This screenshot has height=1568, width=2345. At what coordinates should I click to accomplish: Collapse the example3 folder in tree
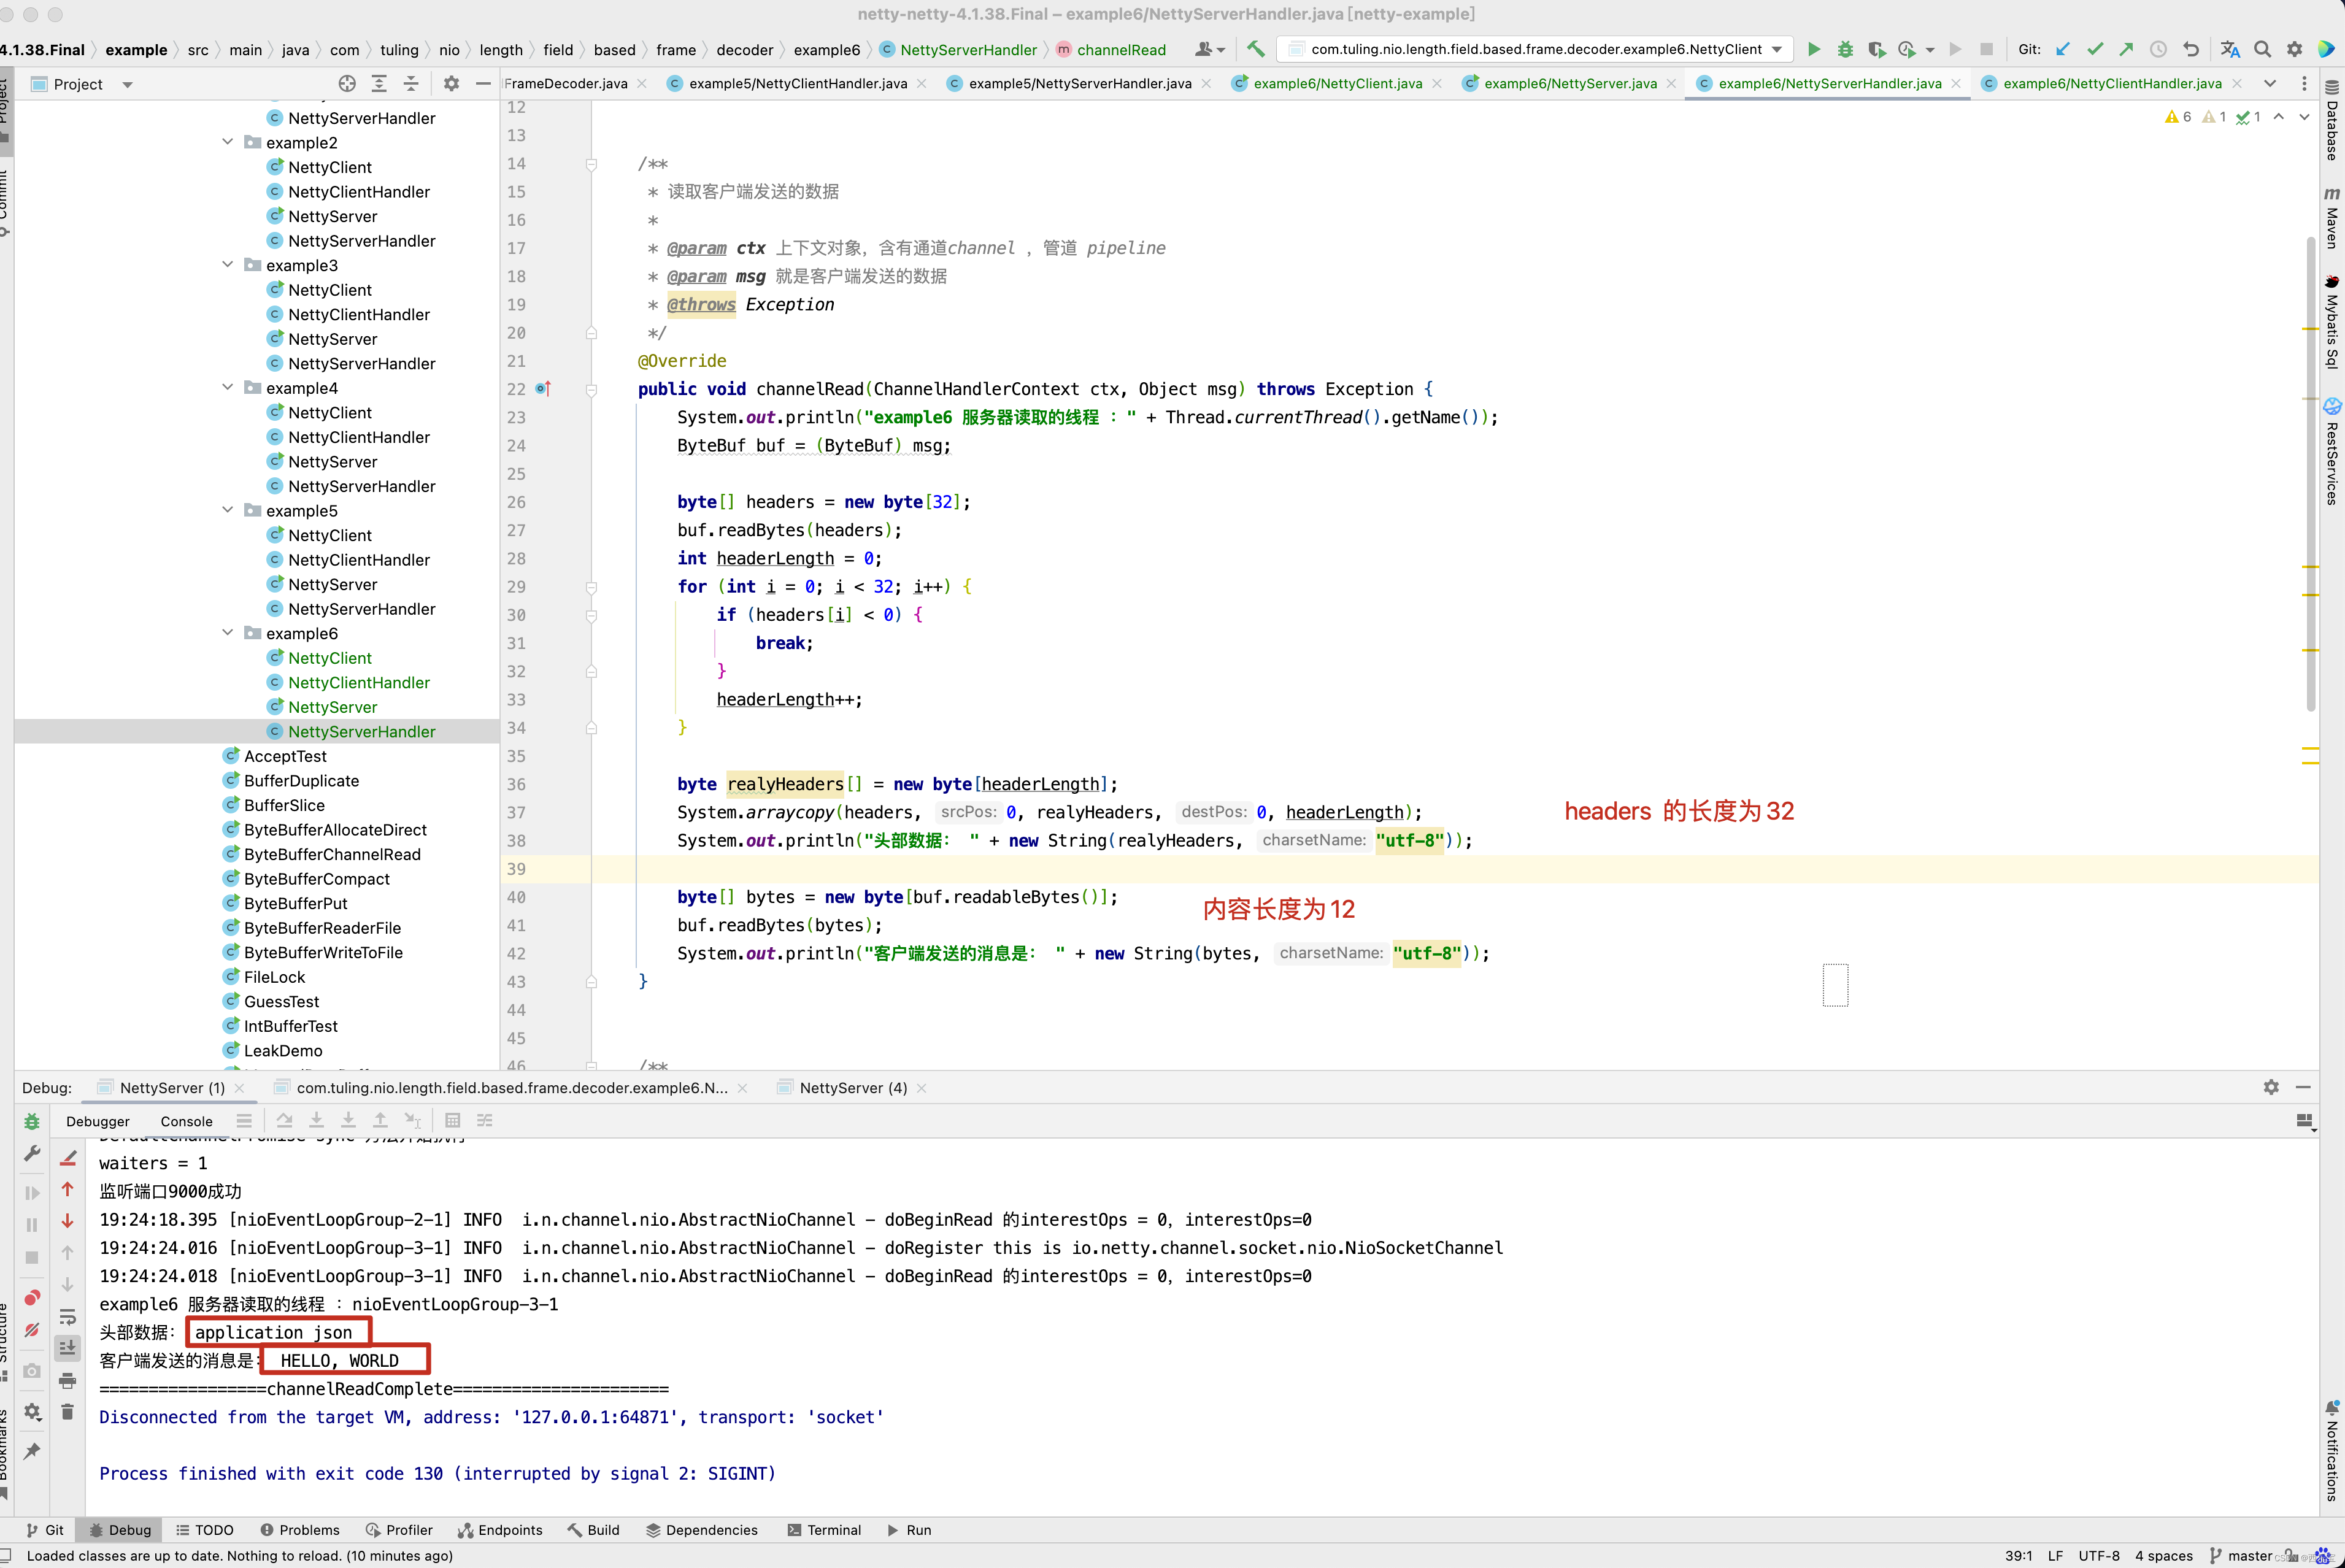(227, 265)
